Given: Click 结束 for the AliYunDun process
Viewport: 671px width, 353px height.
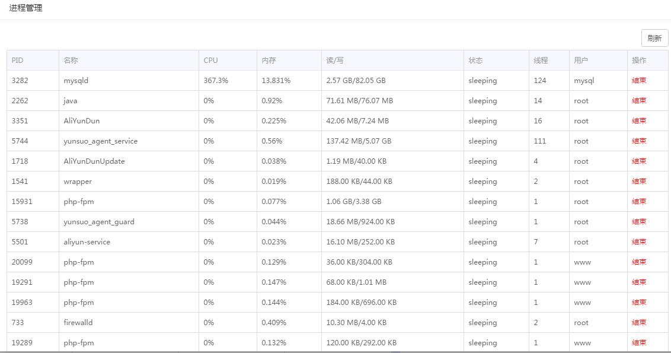Looking at the screenshot, I should tap(639, 121).
